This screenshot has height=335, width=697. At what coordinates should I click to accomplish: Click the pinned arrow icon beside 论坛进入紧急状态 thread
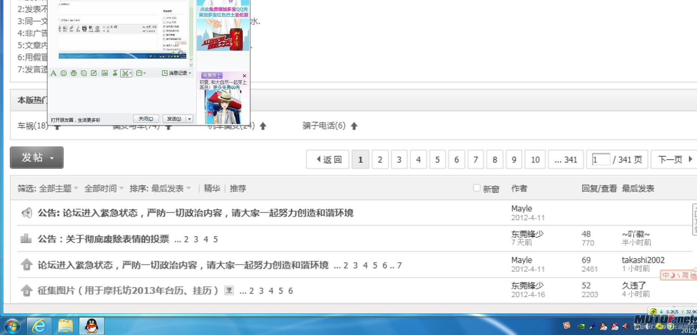26,265
